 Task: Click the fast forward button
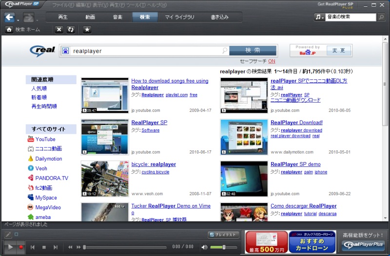pyautogui.click(x=78, y=247)
